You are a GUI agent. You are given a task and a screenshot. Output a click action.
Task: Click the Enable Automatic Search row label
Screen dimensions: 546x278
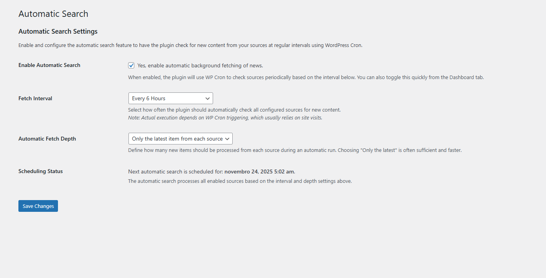[49, 65]
